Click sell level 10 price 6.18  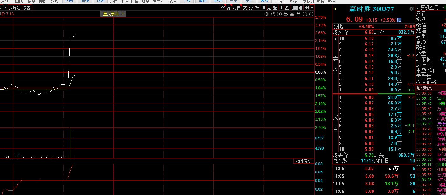(x=369, y=38)
